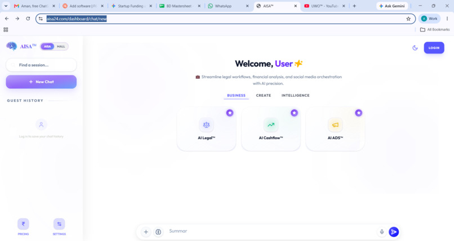454x241 pixels.
Task: Open All Bookmarks folder
Action: click(435, 29)
